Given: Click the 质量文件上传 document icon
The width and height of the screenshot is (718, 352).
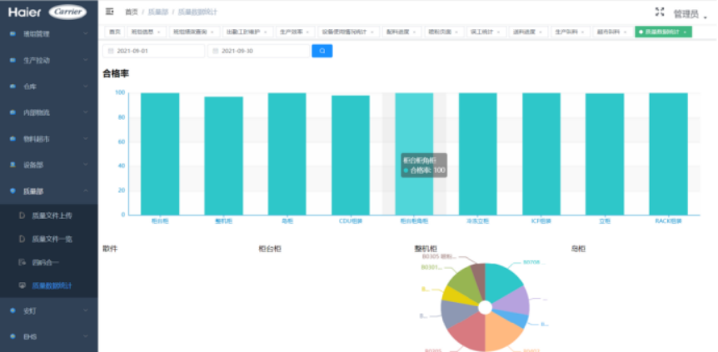Looking at the screenshot, I should (x=22, y=216).
